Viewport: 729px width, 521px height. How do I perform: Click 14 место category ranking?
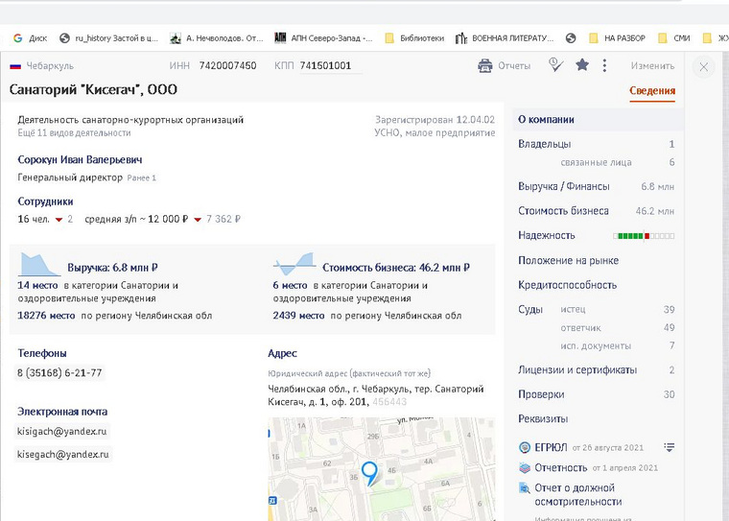[37, 285]
